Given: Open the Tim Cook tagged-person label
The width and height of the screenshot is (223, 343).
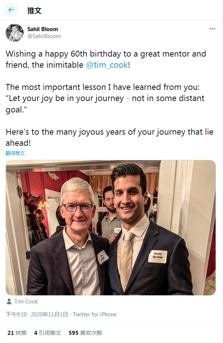Looking at the screenshot, I should [26, 302].
